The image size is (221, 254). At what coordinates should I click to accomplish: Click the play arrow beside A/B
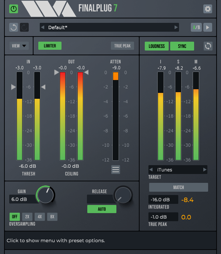click(x=208, y=27)
